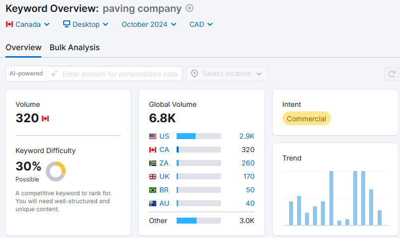Click the 50 BR volume value
Image resolution: width=400 pixels, height=238 pixels.
click(x=250, y=190)
